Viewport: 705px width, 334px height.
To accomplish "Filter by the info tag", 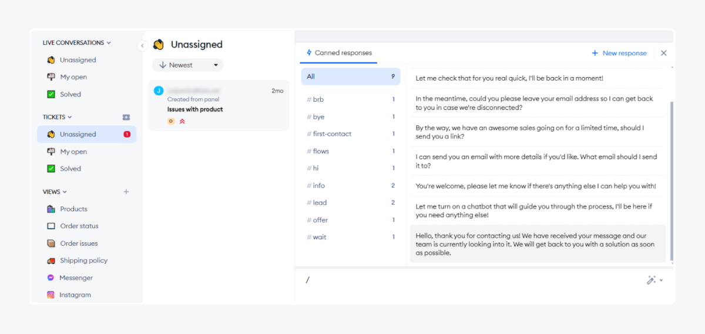I will pyautogui.click(x=351, y=186).
